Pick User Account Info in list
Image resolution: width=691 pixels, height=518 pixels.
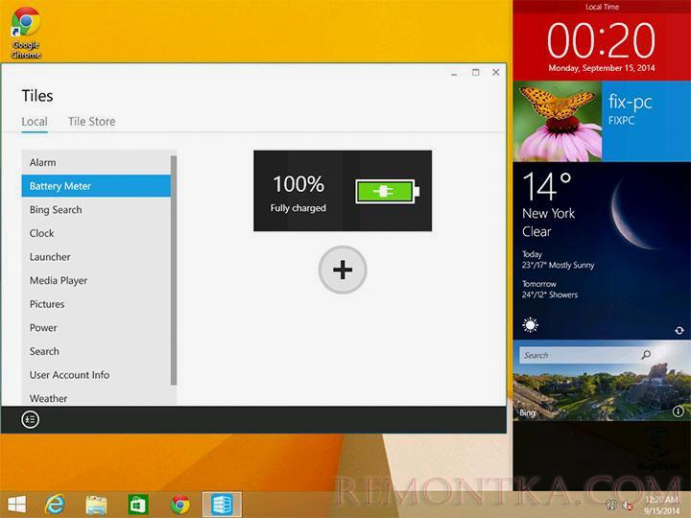(x=69, y=375)
